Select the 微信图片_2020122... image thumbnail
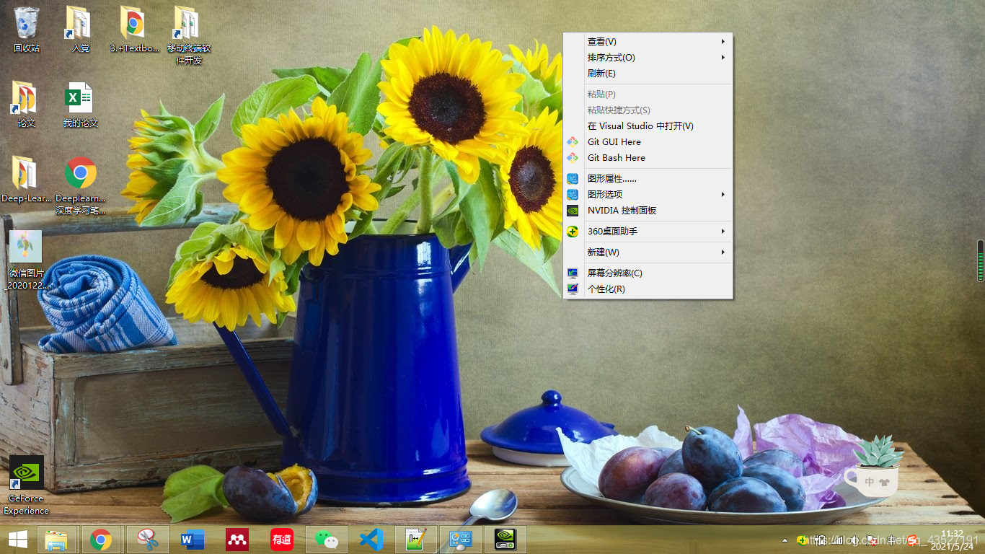Screen dimensions: 985x554 coord(26,260)
